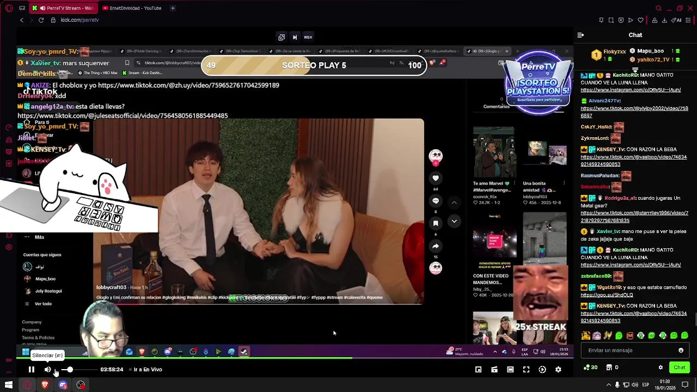
Task: Click Mapu_boo in the chat leaderboard
Action: [650, 51]
